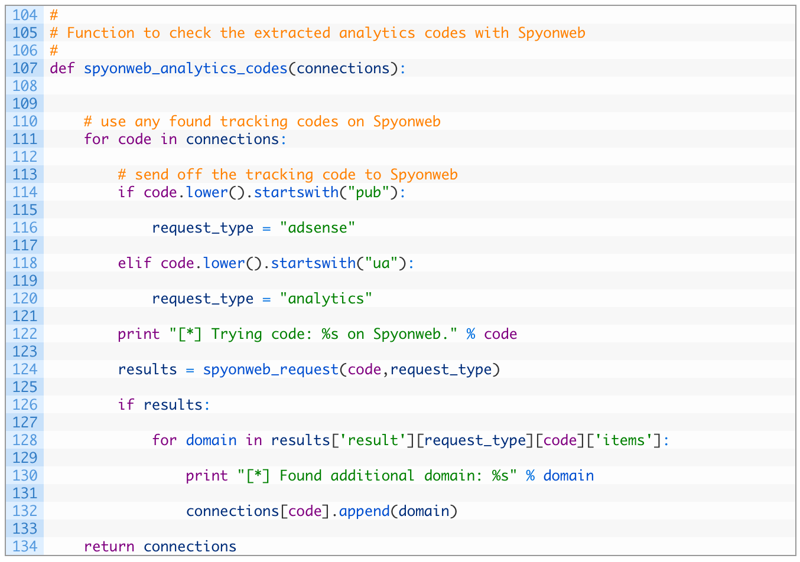The image size is (800, 562).
Task: Click 'return connections' on line 134
Action: pyautogui.click(x=160, y=547)
